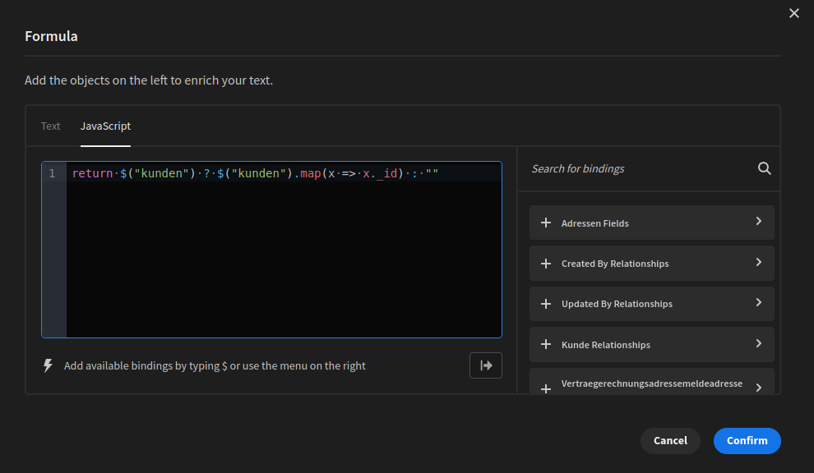Screen dimensions: 814x473
Task: Switch to the Text tab
Action: [x=51, y=126]
